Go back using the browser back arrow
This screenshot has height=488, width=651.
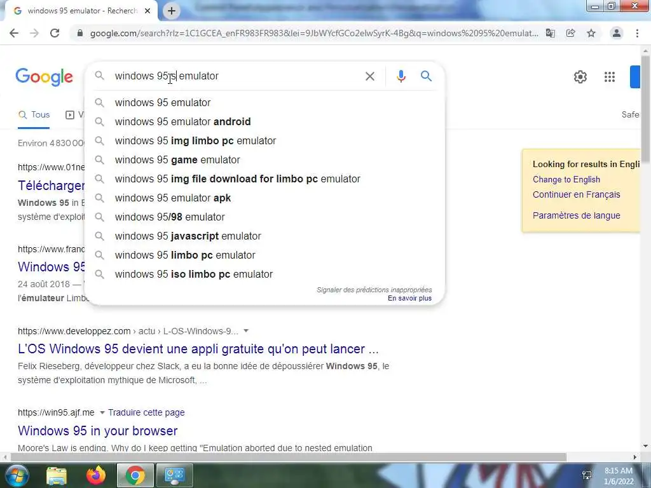coord(14,33)
